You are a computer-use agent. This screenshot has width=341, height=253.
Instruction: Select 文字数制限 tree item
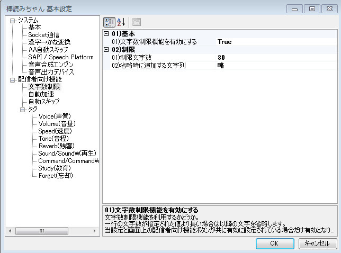click(44, 86)
